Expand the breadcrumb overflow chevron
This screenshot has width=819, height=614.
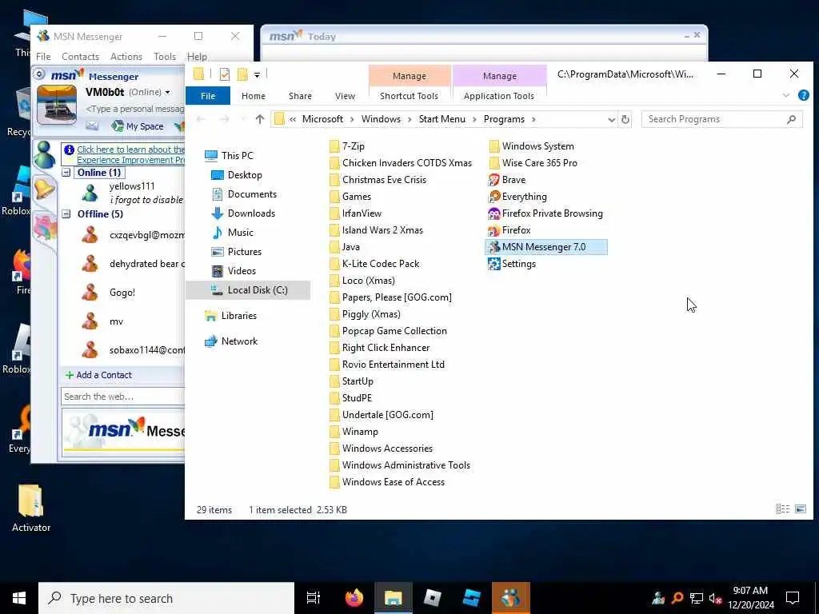(293, 120)
